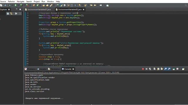This screenshot has width=188, height=105.
Task: Switch to EnvironmentVariables01.java editor tab
Action: (38, 10)
